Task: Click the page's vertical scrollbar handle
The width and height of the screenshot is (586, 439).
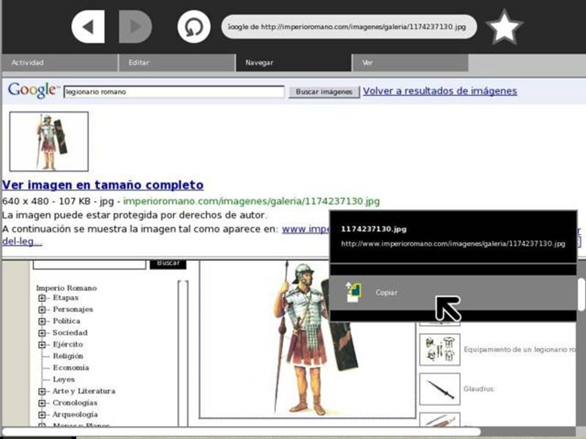Action: pos(582,294)
